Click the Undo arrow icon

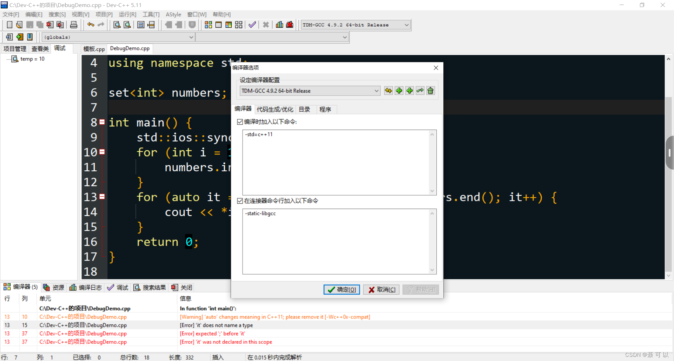tap(90, 25)
